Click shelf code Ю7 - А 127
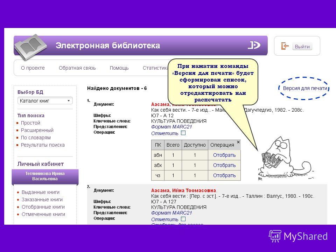Screen dimensions: 336x252 tap(163, 202)
